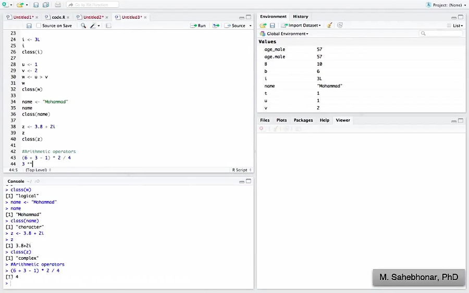Click the Load Workspace folder icon
Screen dimensions: 469x293
click(x=263, y=26)
